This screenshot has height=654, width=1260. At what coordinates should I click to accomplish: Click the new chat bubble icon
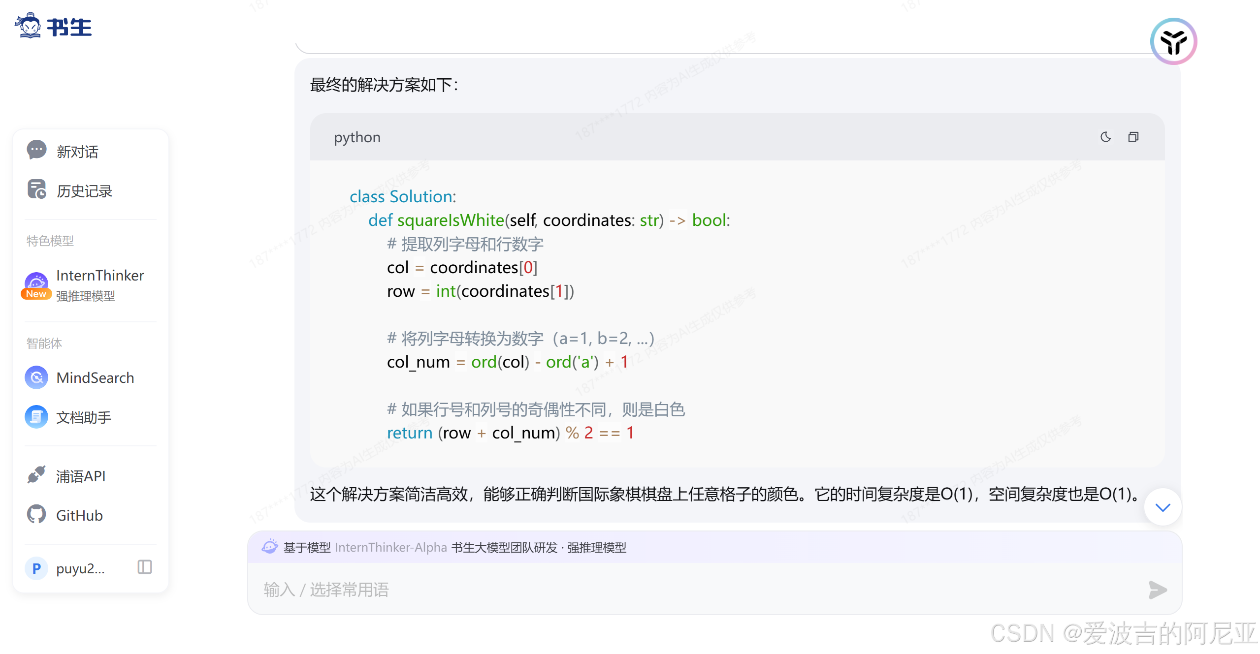pyautogui.click(x=36, y=151)
